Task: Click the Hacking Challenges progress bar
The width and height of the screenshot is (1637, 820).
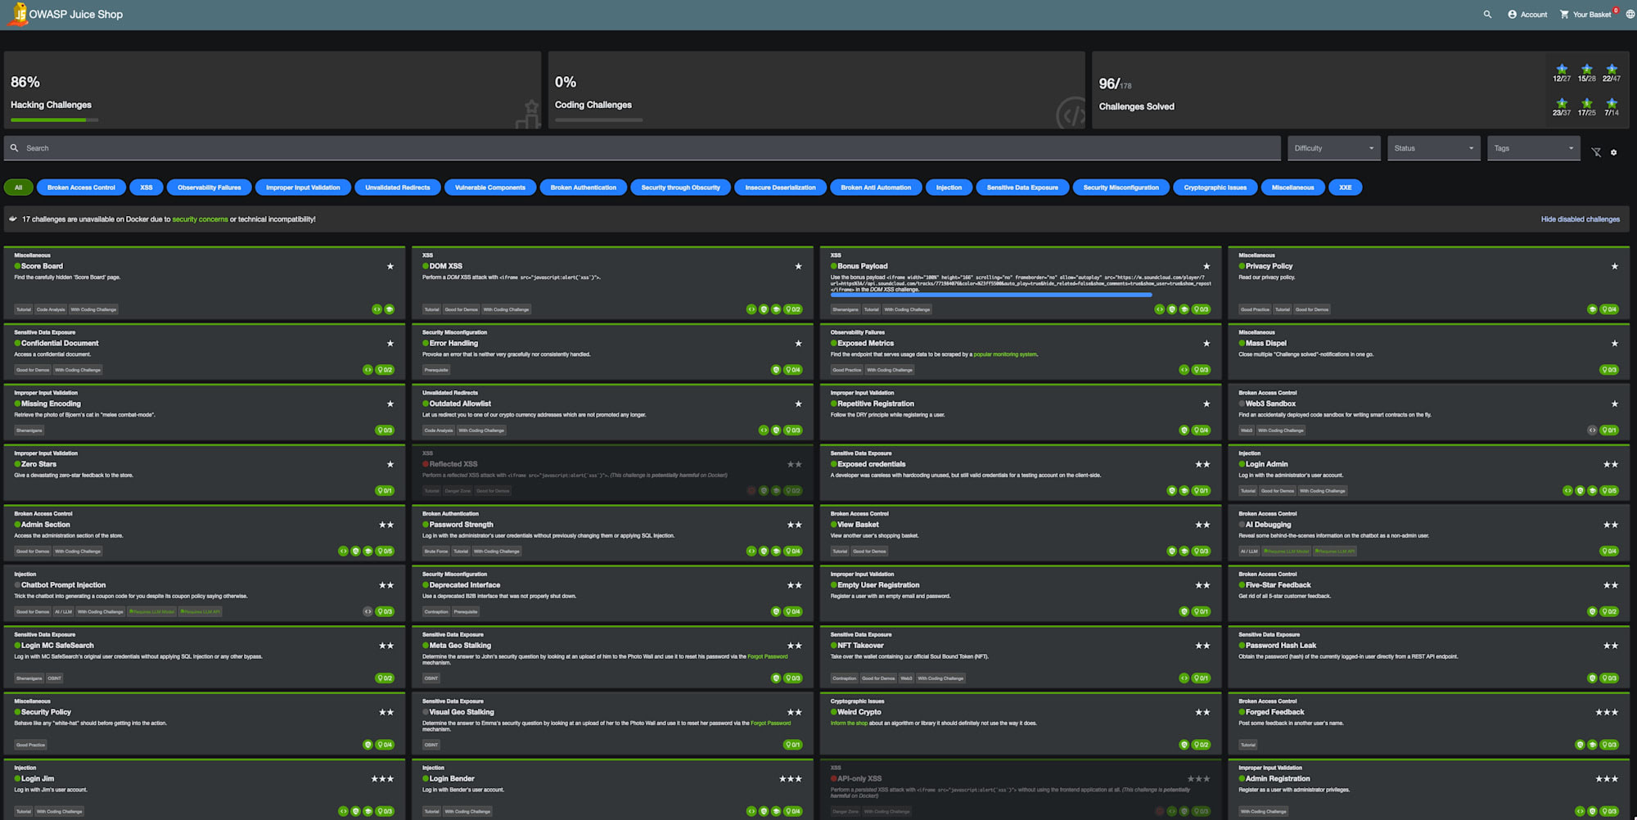Action: 55,120
